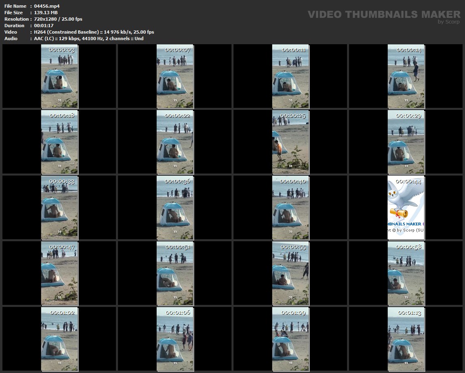Click the 720x1280 resolution value
This screenshot has width=465, height=373.
click(x=58, y=19)
